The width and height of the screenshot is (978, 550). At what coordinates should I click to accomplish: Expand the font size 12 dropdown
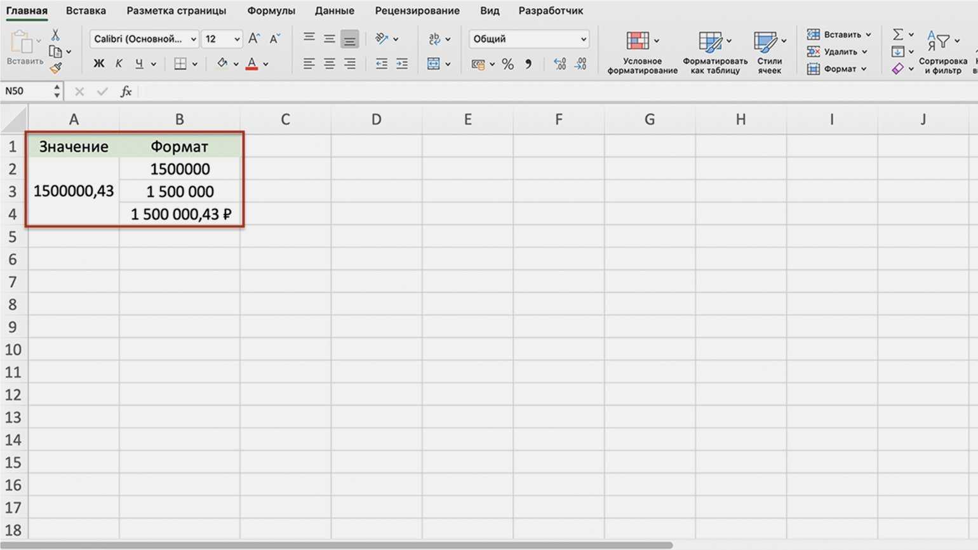[236, 39]
